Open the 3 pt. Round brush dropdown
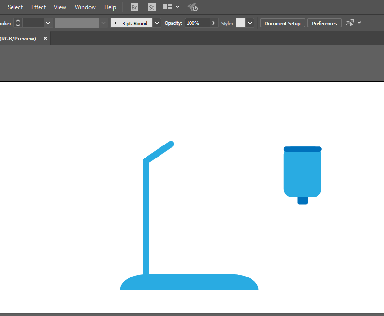The height and width of the screenshot is (316, 384). point(157,23)
